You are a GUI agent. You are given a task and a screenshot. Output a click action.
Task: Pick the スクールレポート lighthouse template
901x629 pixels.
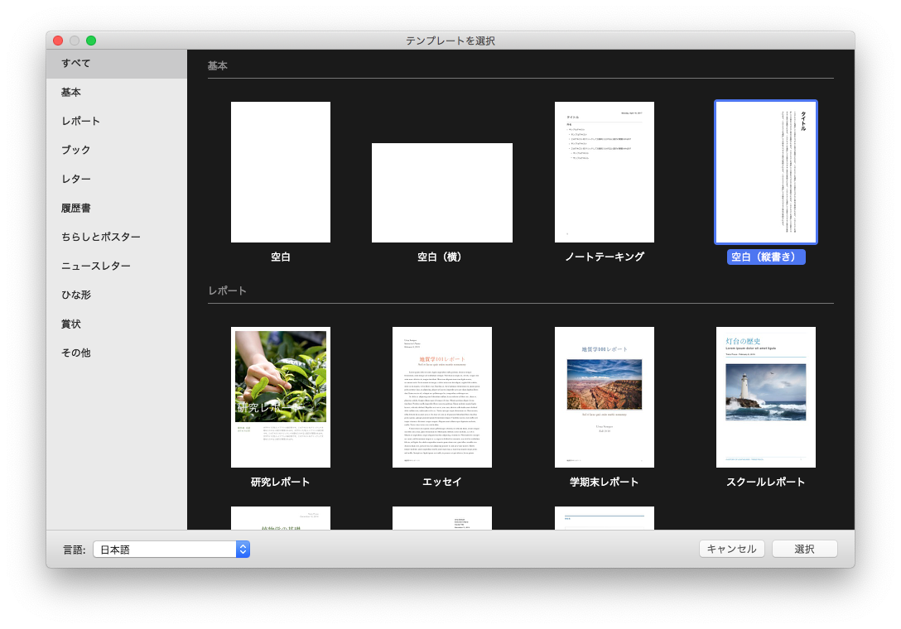coord(765,396)
